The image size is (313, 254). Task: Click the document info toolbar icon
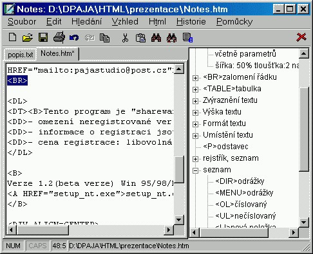coord(187,37)
